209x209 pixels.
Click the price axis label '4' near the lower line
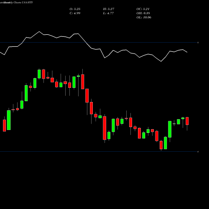[198, 152]
